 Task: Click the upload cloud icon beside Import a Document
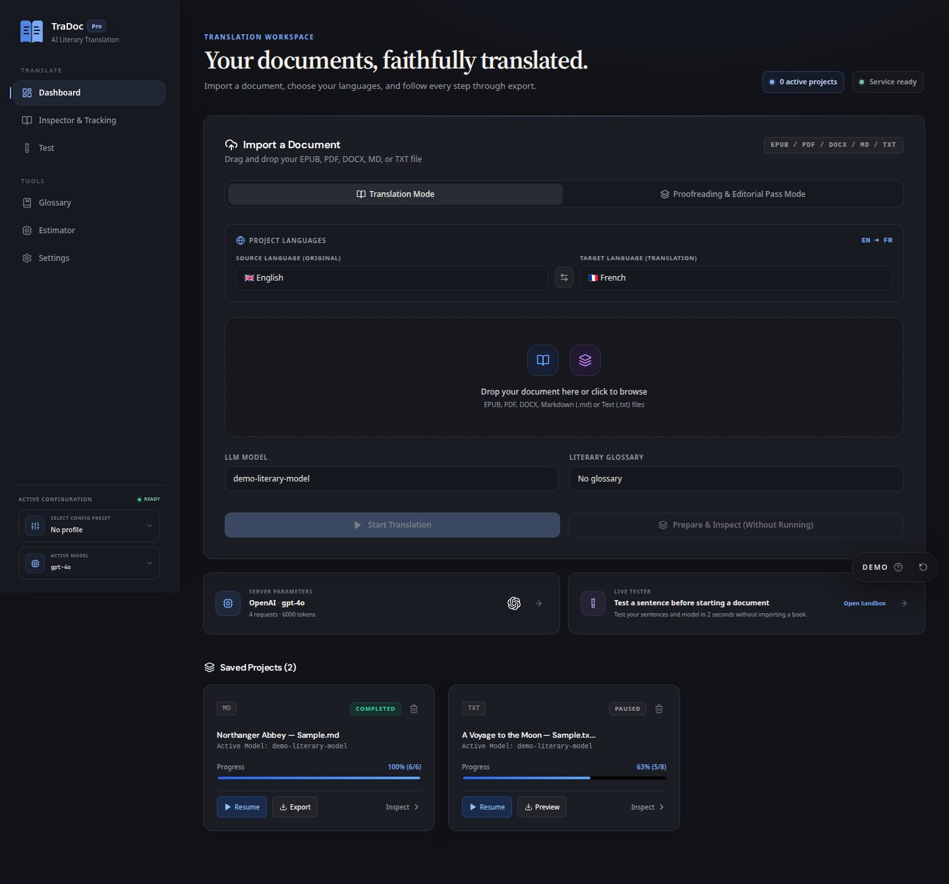[x=231, y=145]
